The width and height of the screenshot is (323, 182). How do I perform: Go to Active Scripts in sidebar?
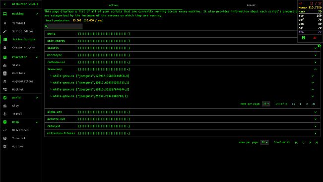[21, 39]
